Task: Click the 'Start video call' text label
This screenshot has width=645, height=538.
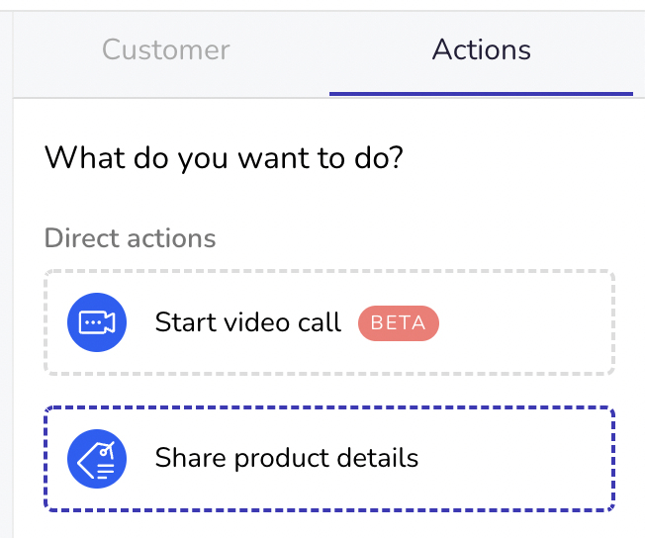Action: (x=248, y=322)
